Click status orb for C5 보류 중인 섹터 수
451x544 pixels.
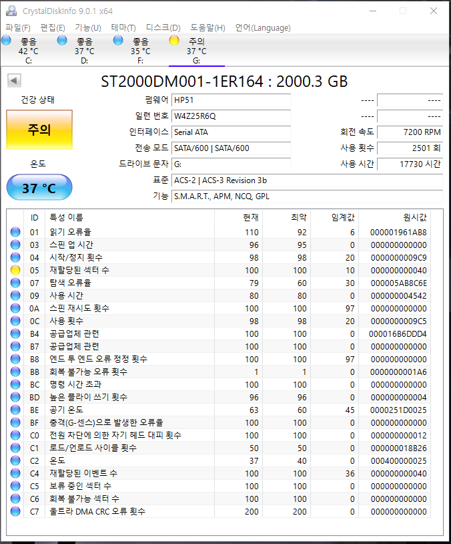pos(15,486)
